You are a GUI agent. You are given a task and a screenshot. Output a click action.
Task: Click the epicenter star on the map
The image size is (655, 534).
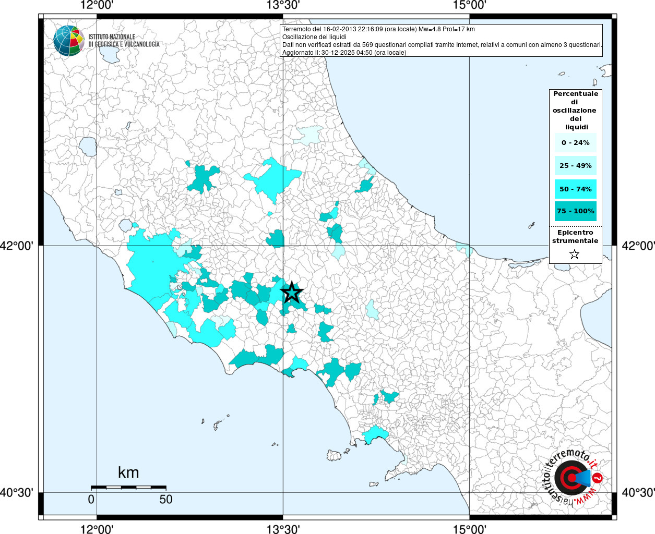292,293
